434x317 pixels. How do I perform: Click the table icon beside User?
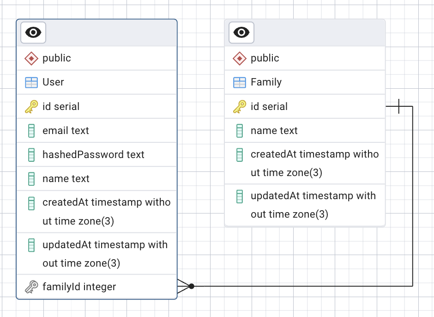pyautogui.click(x=31, y=82)
